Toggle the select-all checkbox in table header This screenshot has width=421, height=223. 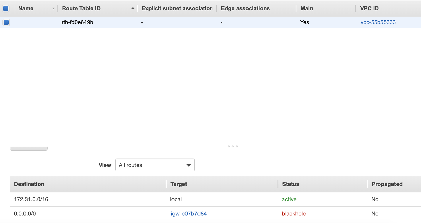6,8
